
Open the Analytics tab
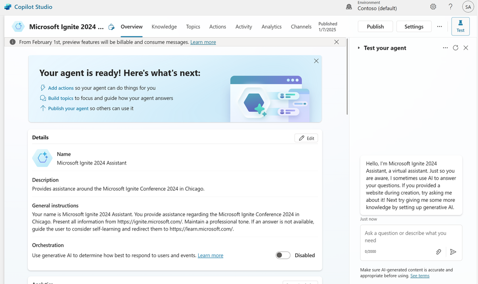pos(271,27)
